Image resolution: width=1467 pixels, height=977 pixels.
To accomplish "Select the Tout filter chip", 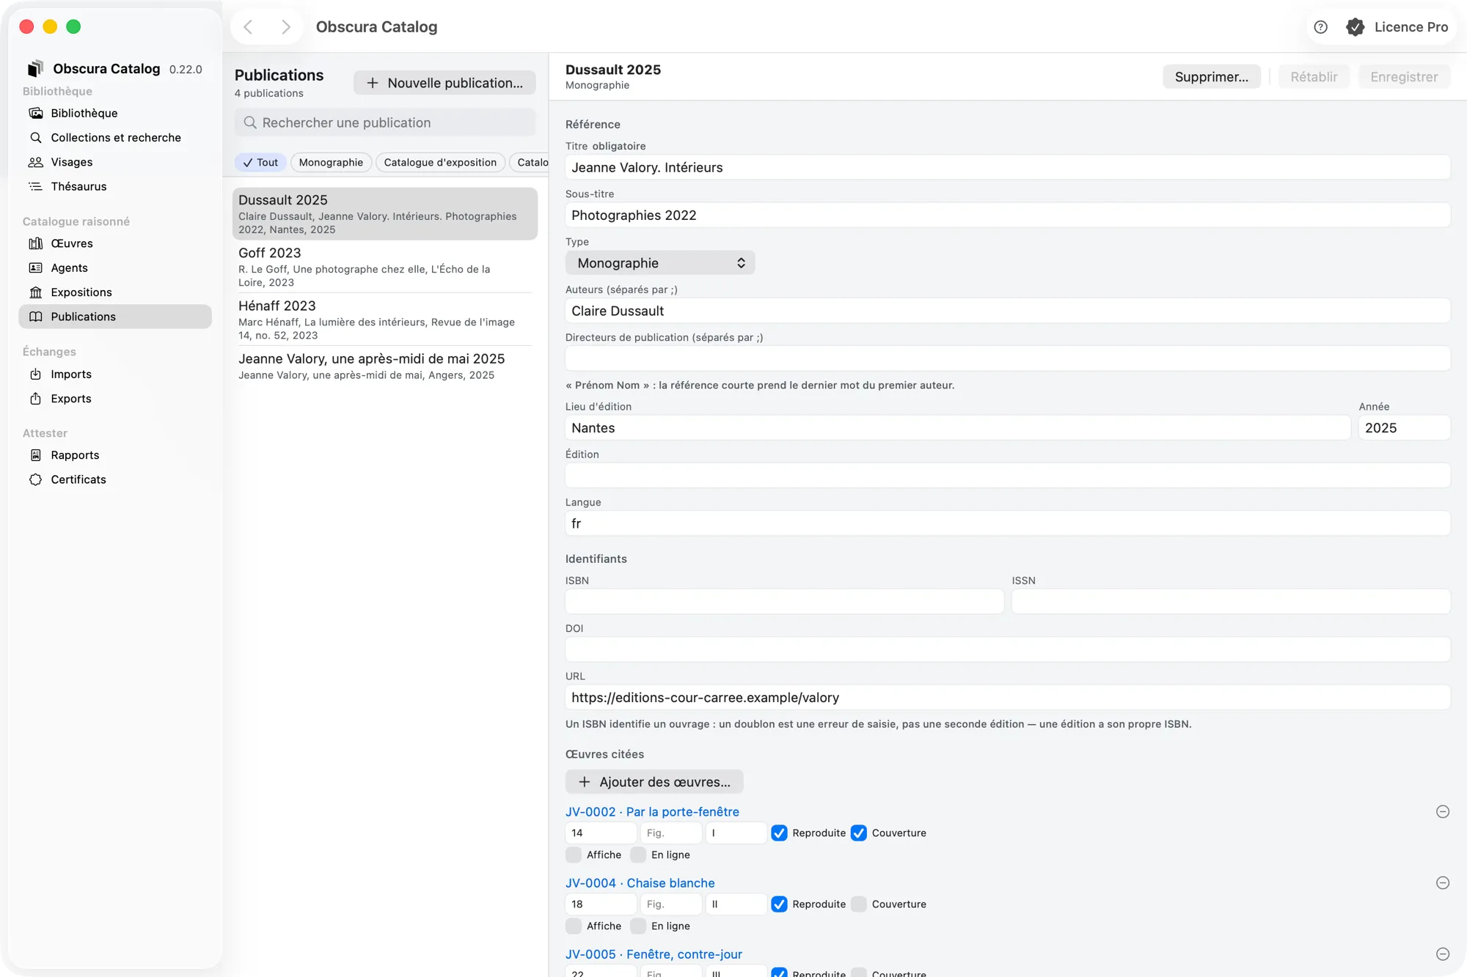I will [x=260, y=162].
